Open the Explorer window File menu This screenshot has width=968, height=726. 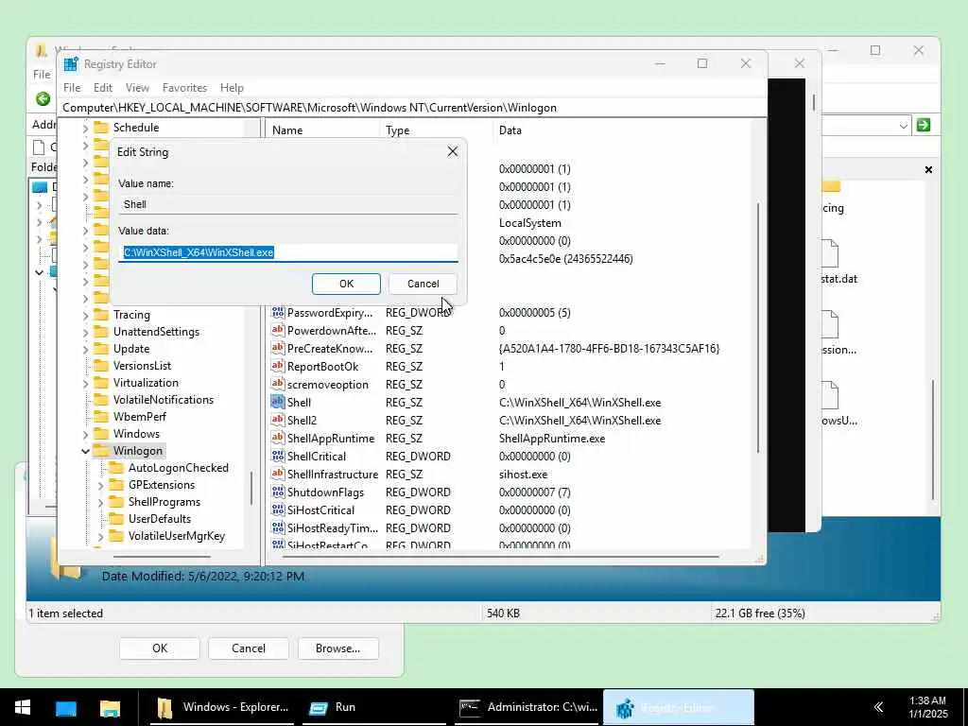(x=42, y=74)
